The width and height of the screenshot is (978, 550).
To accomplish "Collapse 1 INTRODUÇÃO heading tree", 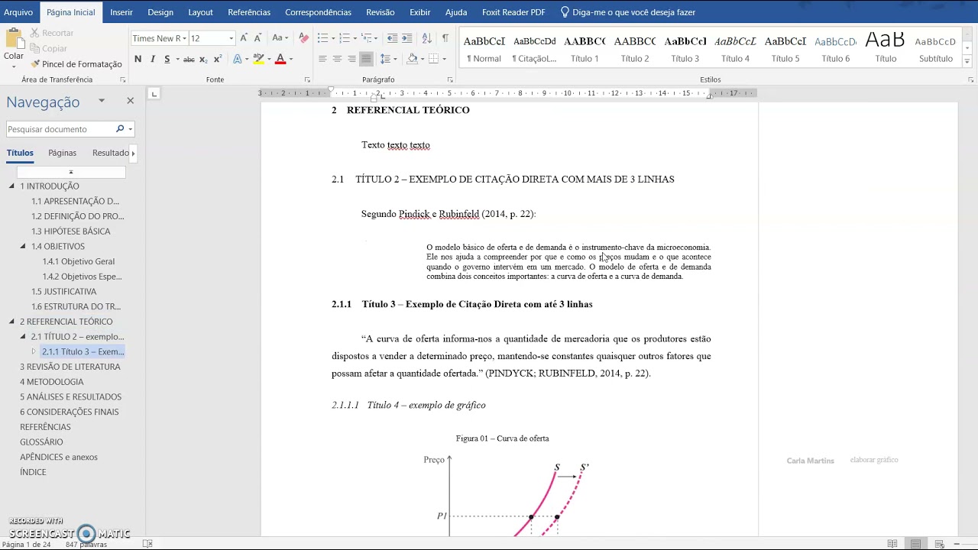I will click(11, 186).
